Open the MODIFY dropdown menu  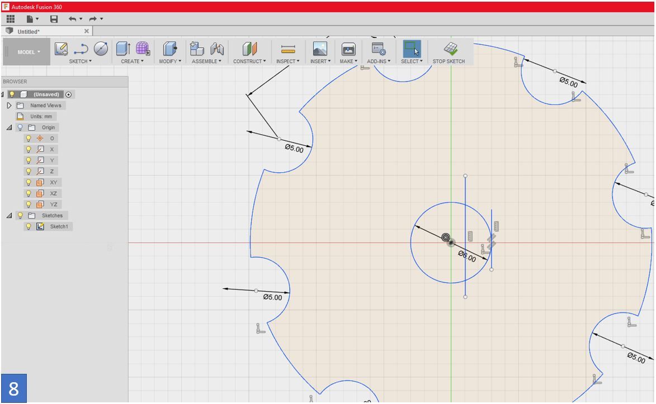coord(170,61)
